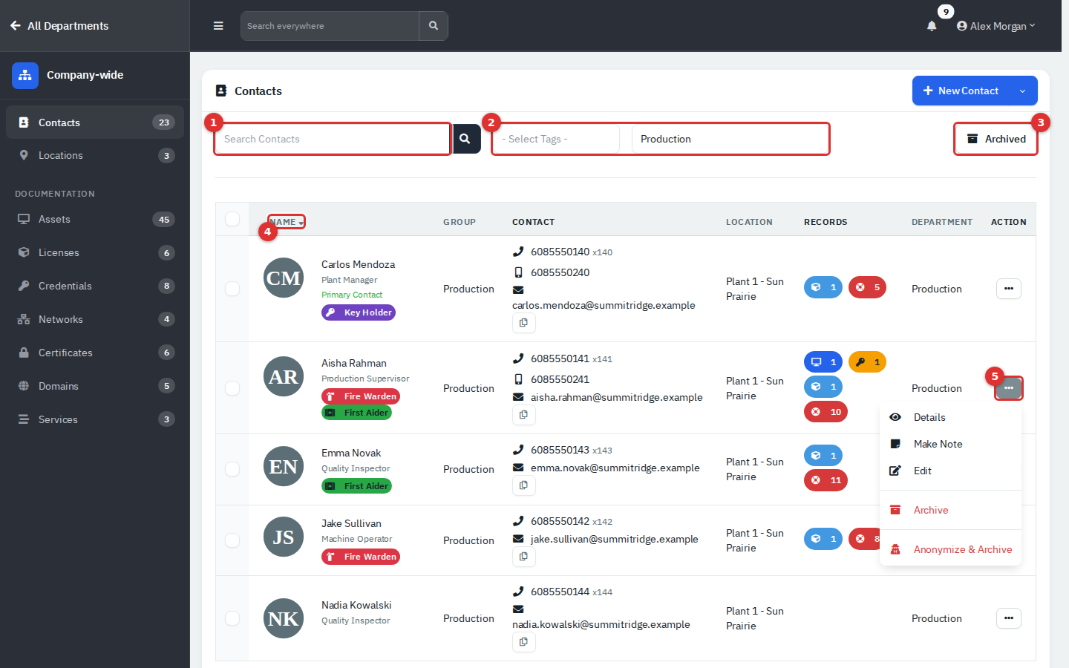The width and height of the screenshot is (1069, 668).
Task: Sort by the Name column header
Action: point(287,222)
